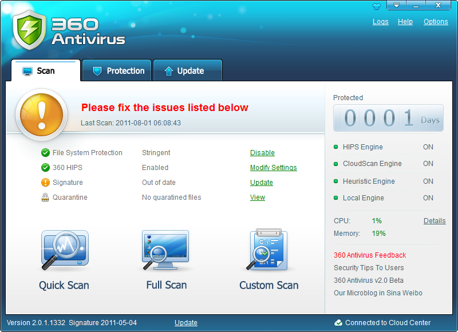458x332 pixels.
Task: Show CPU usage Details
Action: pos(434,221)
